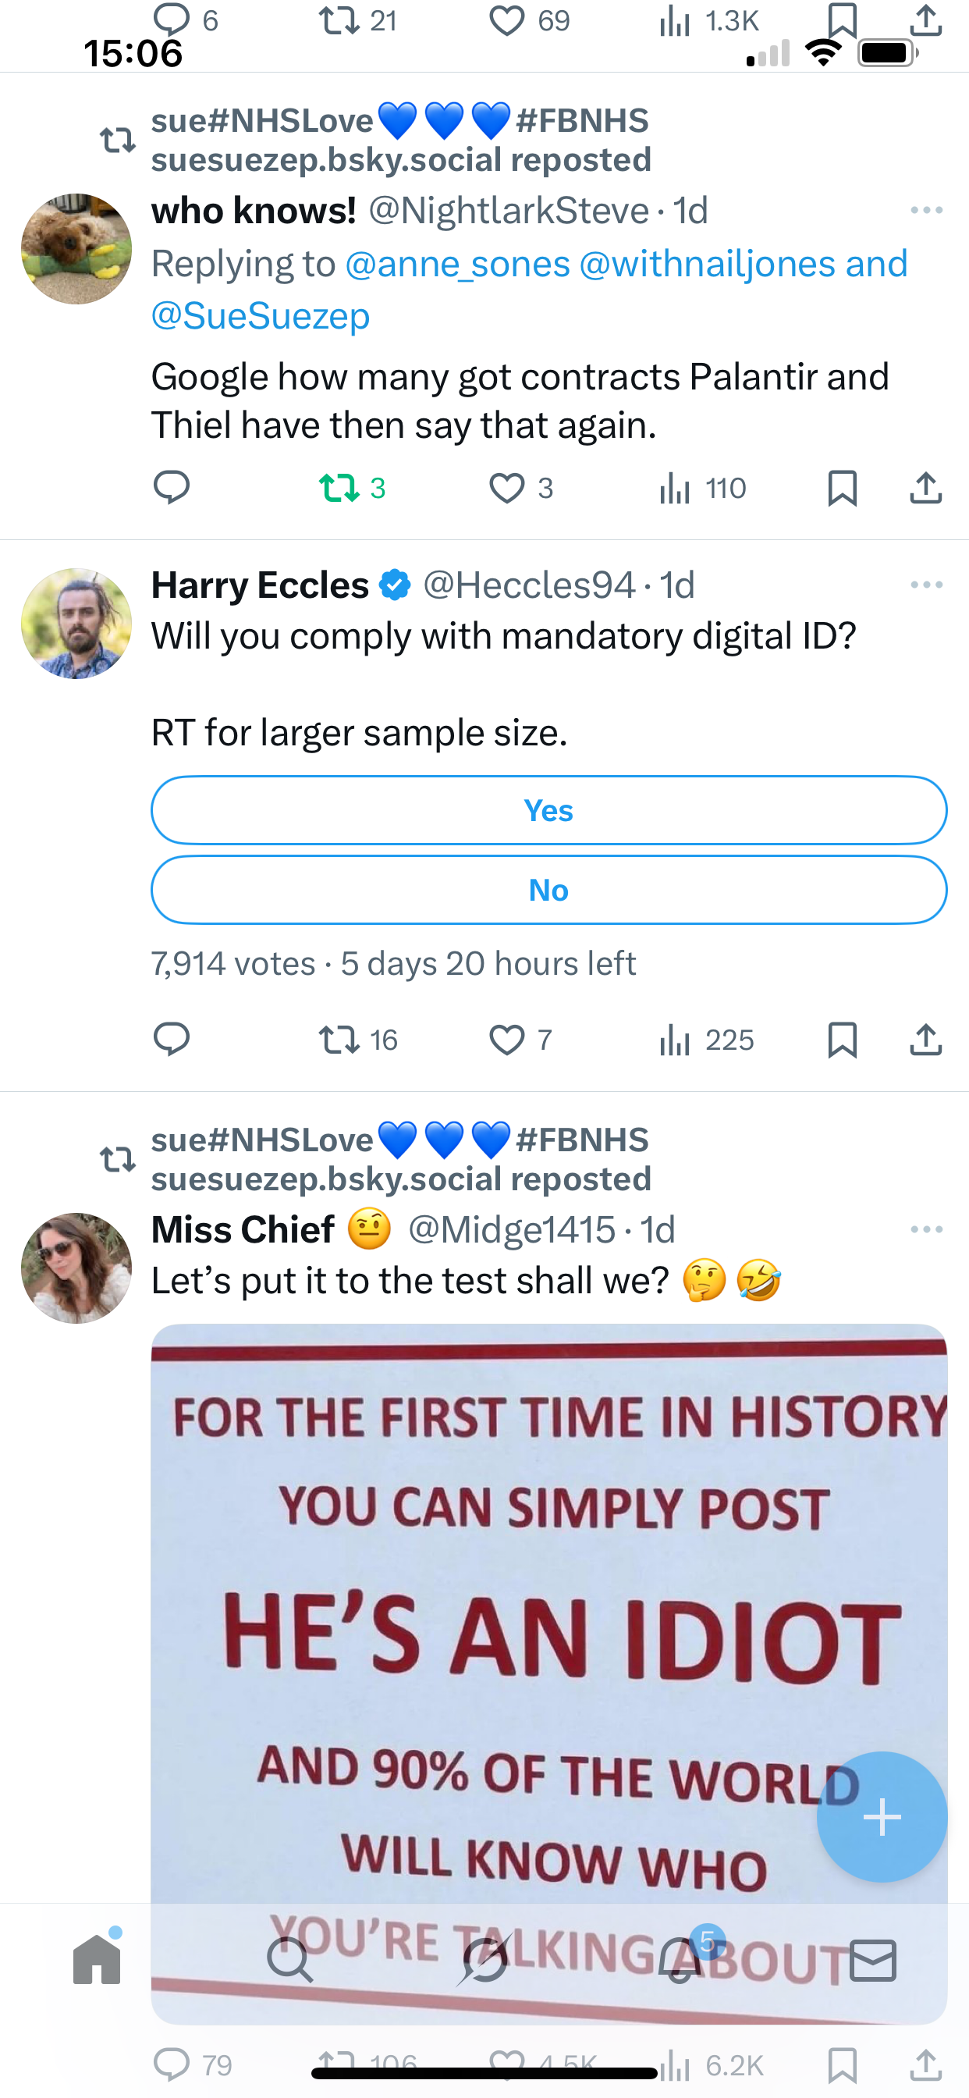The image size is (969, 2098).
Task: Open the Notifications bell tab
Action: pyautogui.click(x=680, y=1959)
